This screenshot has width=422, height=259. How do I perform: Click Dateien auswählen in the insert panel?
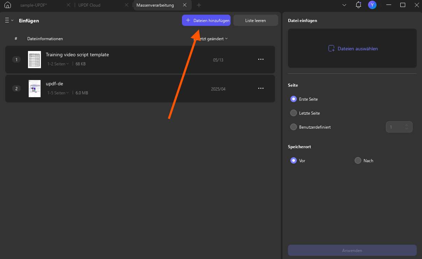pyautogui.click(x=353, y=49)
